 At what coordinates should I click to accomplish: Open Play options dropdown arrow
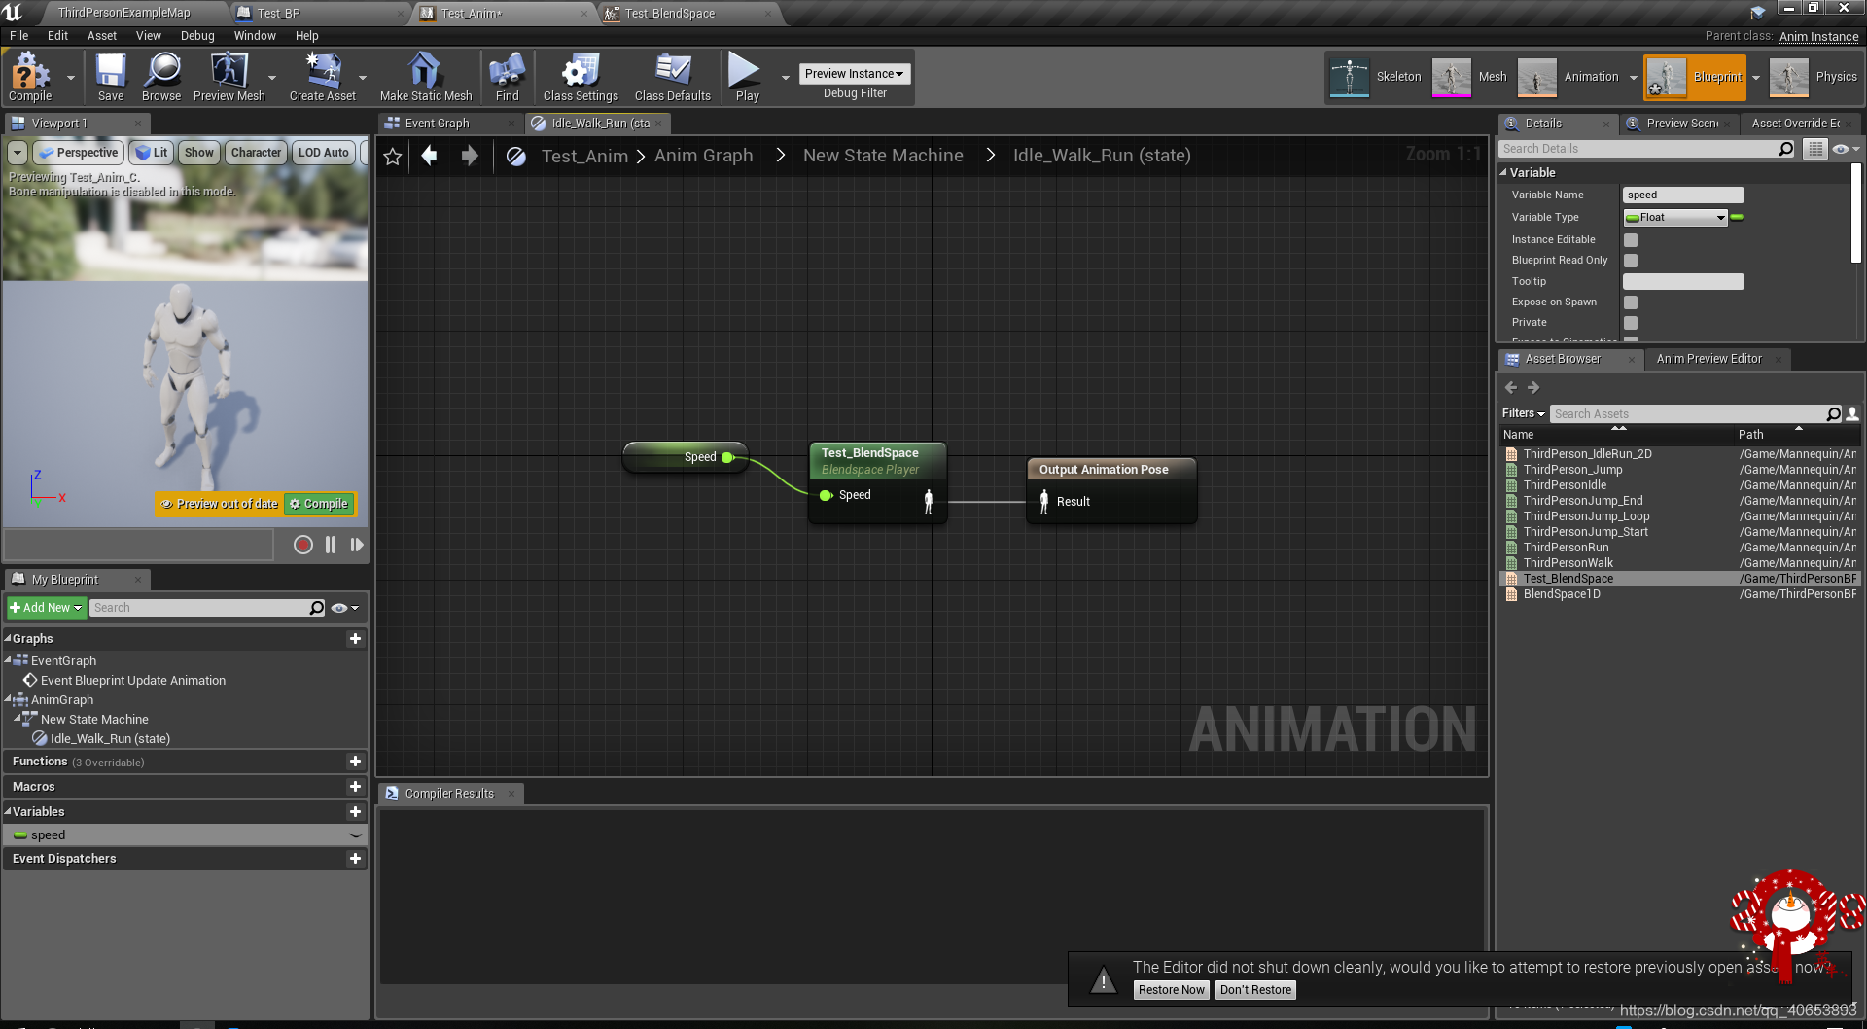786,77
